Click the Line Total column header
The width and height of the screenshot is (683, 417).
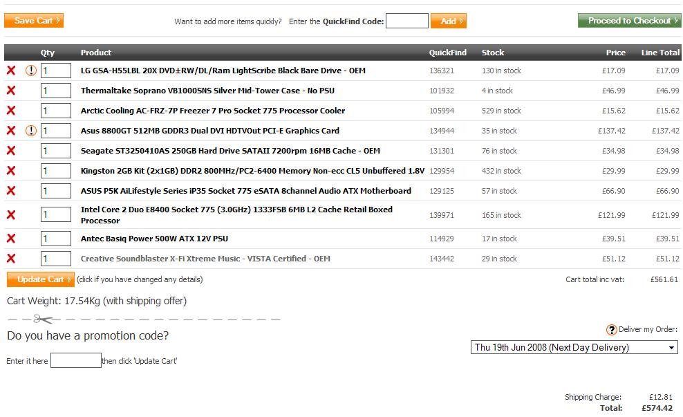pyautogui.click(x=660, y=53)
